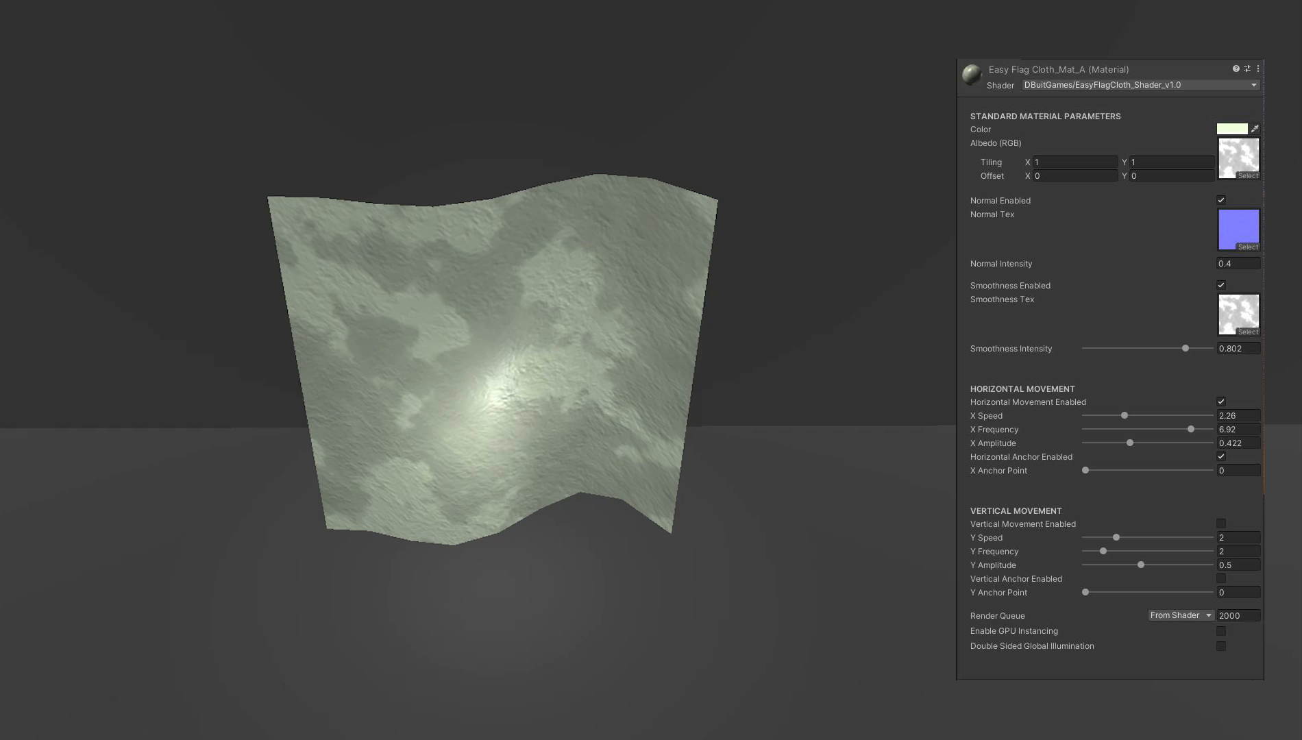Image resolution: width=1302 pixels, height=740 pixels.
Task: Click the Tiling Y input field
Action: coord(1172,162)
